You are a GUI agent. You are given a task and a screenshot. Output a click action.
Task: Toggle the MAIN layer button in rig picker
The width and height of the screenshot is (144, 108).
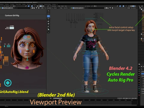point(12,27)
